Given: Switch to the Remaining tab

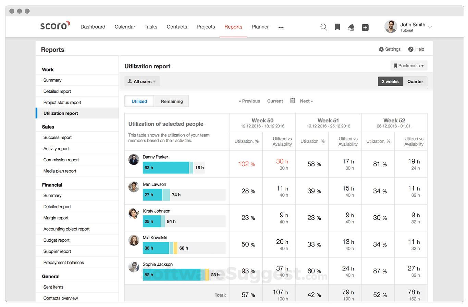Looking at the screenshot, I should [x=171, y=101].
